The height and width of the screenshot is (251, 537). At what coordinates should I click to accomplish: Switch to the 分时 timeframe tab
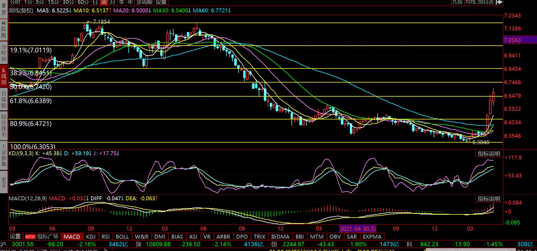[15, 2]
